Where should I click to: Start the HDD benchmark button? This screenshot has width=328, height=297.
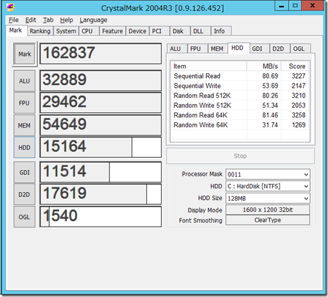pyautogui.click(x=25, y=147)
